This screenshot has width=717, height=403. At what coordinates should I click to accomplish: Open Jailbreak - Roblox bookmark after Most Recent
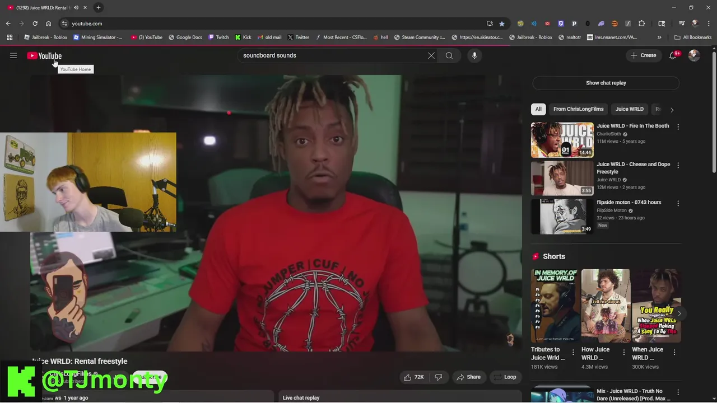530,38
